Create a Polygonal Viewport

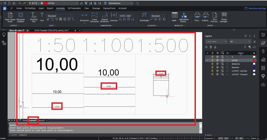21,17
